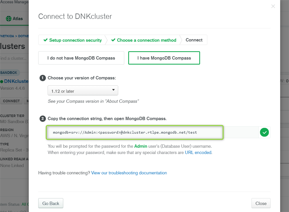Viewport: 289px width, 212px height.
Task: Select "I have MongoDB Compass" option
Action: 164,58
